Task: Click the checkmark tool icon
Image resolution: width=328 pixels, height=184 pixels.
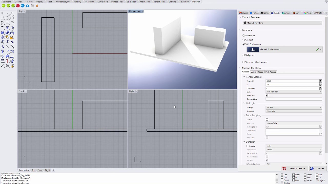Action: (x=3, y=66)
